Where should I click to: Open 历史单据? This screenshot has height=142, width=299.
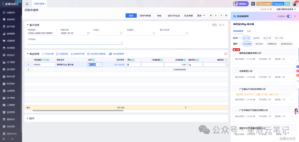tap(188, 15)
